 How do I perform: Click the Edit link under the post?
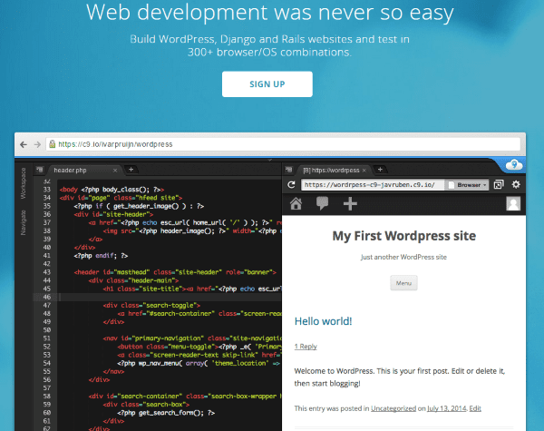tap(475, 408)
